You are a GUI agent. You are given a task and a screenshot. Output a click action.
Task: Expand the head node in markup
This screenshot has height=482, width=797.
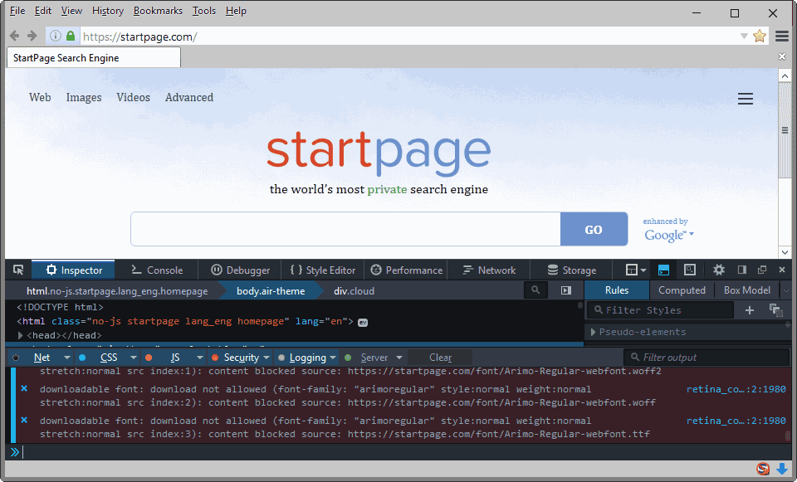20,335
